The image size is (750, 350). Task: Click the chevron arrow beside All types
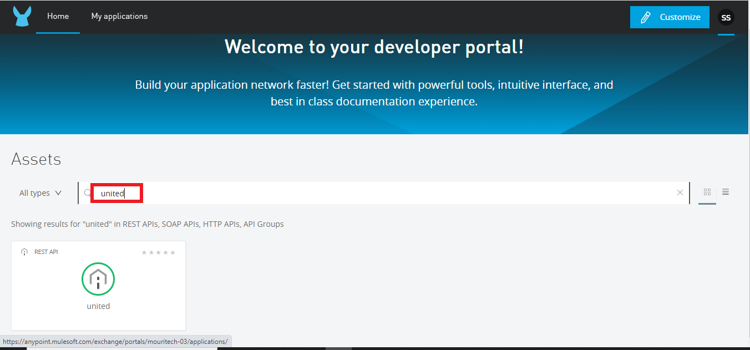(58, 193)
